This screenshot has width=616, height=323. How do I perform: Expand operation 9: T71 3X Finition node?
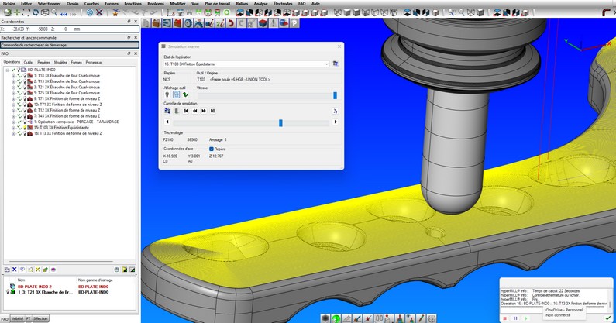coord(13,98)
